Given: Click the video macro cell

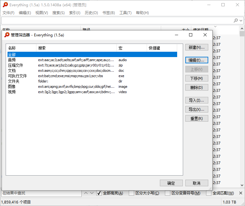Looking at the screenshot, I should [x=122, y=92].
